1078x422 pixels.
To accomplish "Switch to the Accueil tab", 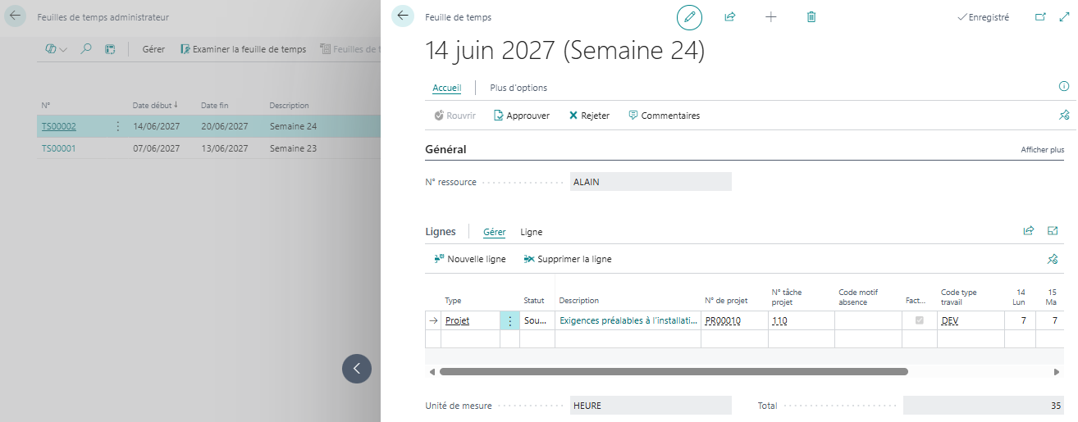I will [x=447, y=88].
